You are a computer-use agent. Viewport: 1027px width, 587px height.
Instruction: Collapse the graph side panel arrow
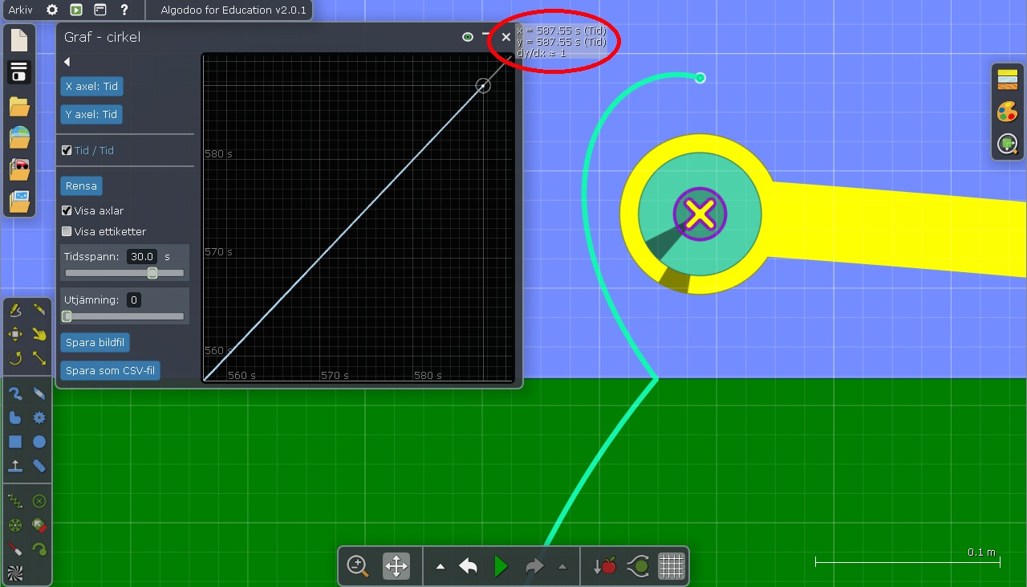pyautogui.click(x=67, y=62)
